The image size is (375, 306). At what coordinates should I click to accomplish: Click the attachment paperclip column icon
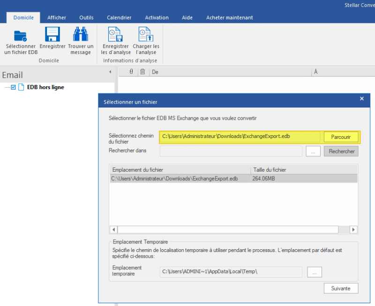131,72
